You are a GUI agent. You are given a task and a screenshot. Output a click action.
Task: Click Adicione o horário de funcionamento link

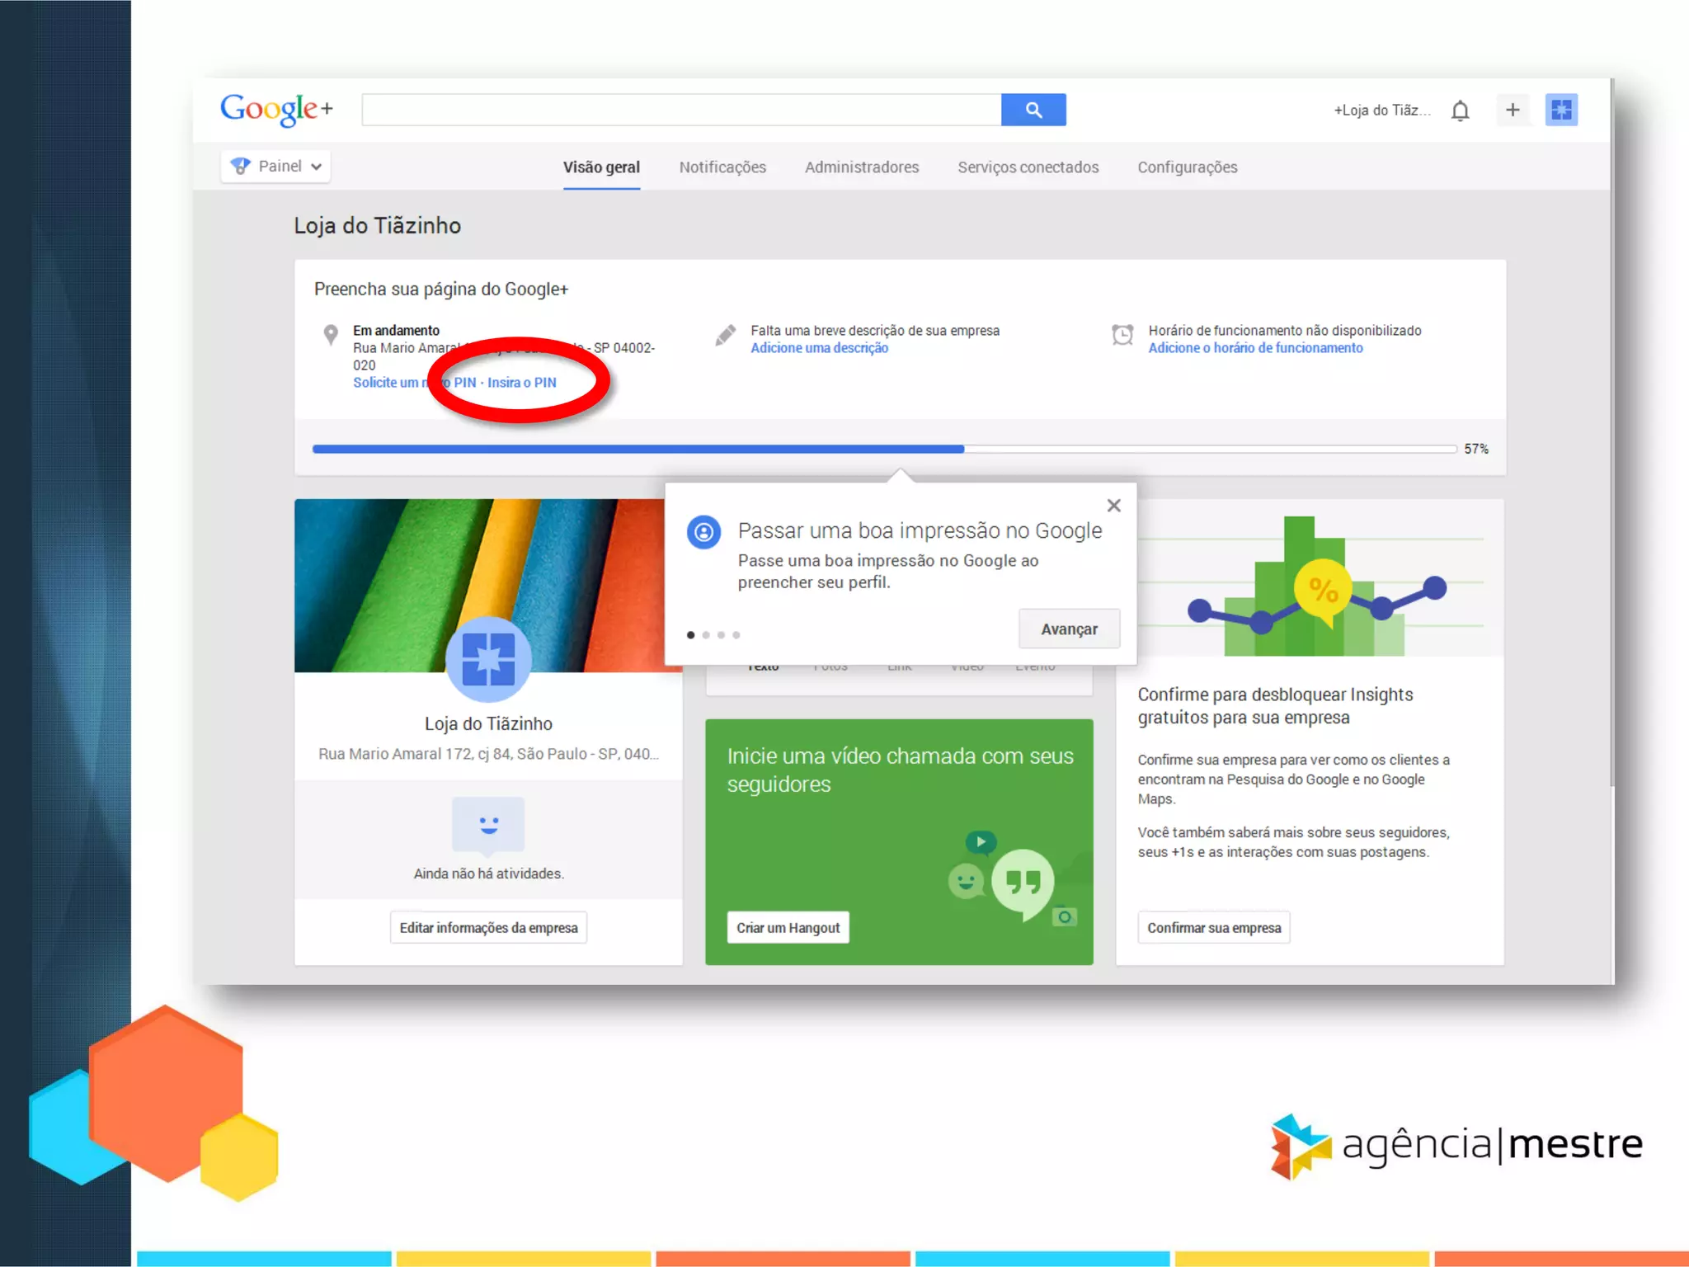1255,348
